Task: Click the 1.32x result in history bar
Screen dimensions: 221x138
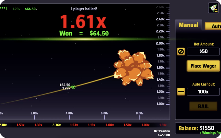Action: coord(38,125)
